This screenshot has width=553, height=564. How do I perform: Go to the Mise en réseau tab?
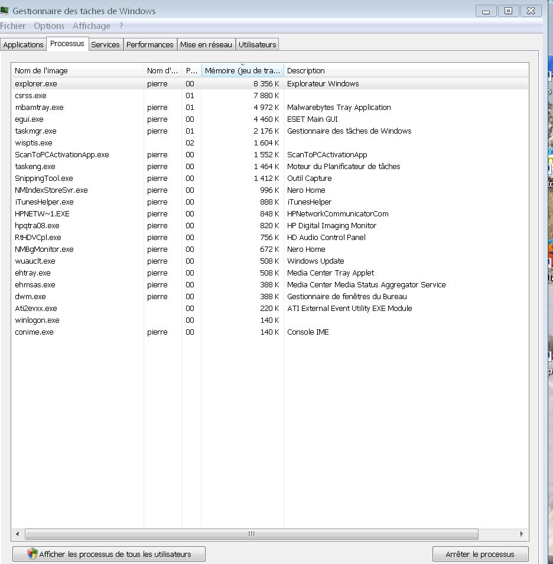[x=206, y=44]
